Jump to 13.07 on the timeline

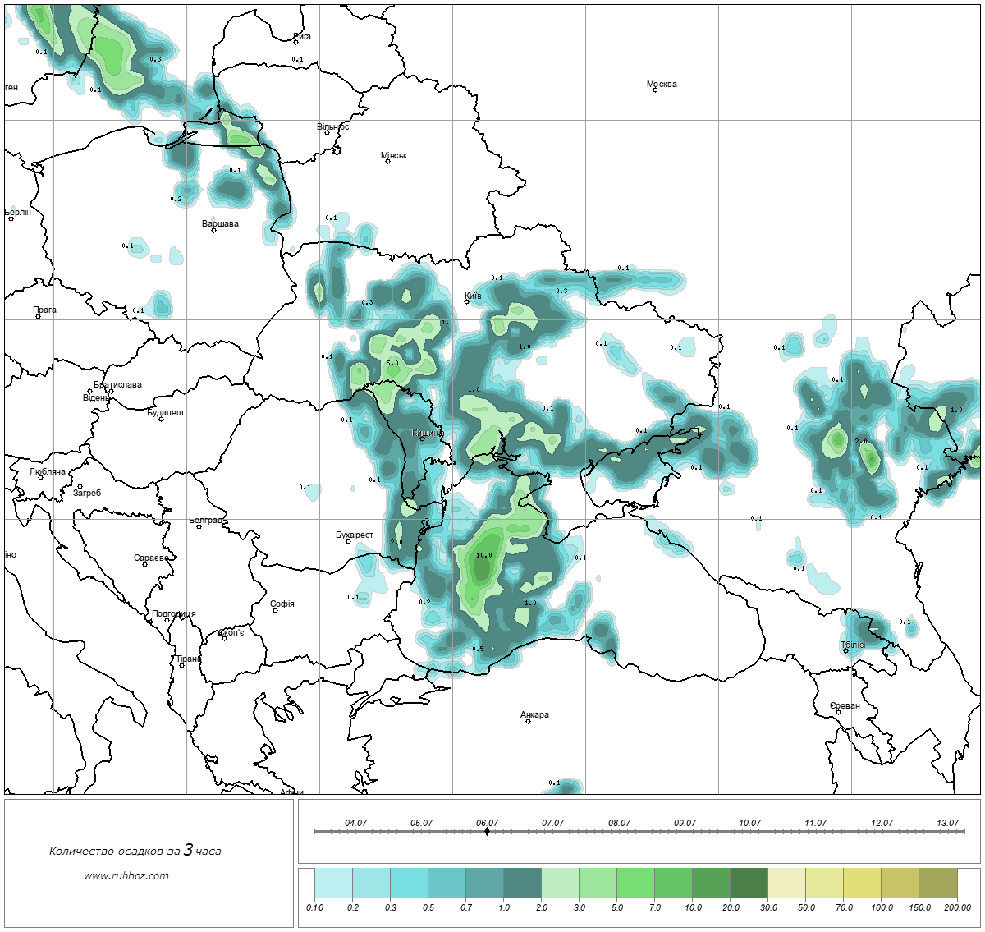click(x=947, y=824)
